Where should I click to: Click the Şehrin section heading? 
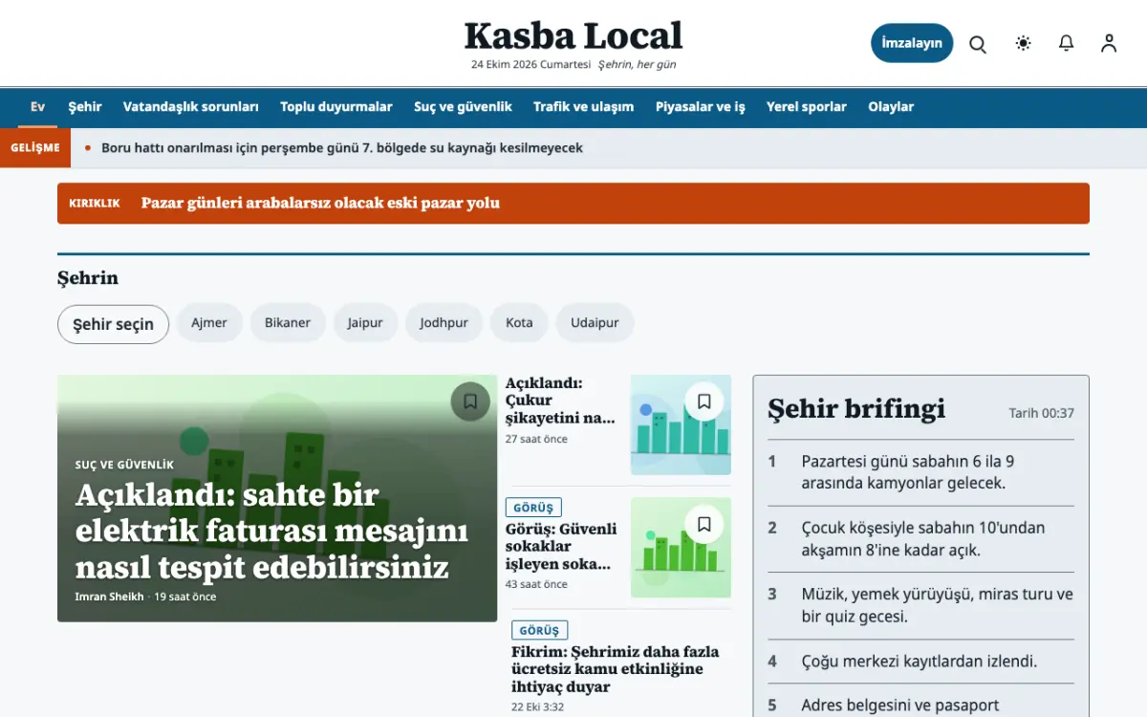coord(88,278)
